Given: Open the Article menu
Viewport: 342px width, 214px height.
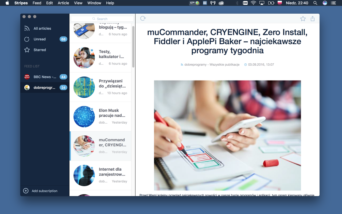Looking at the screenshot, I should [x=63, y=3].
